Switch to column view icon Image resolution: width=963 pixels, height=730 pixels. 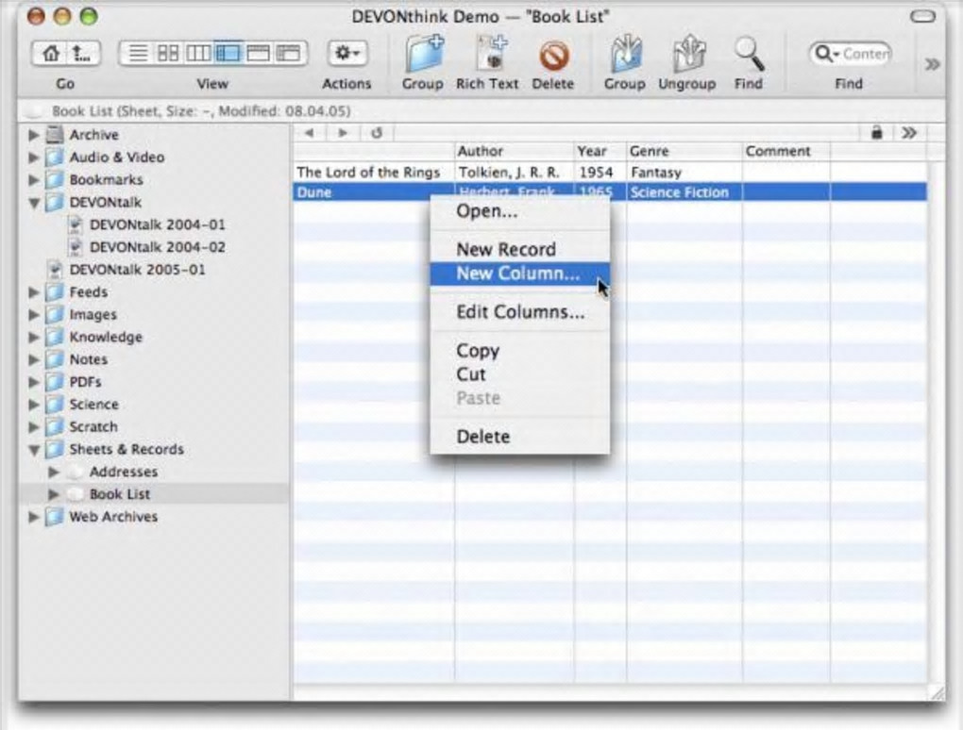pyautogui.click(x=197, y=54)
